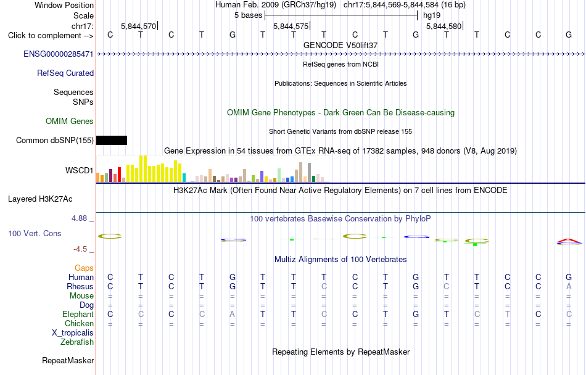586x375 pixels.
Task: Select the Human species label
Action: pyautogui.click(x=81, y=277)
